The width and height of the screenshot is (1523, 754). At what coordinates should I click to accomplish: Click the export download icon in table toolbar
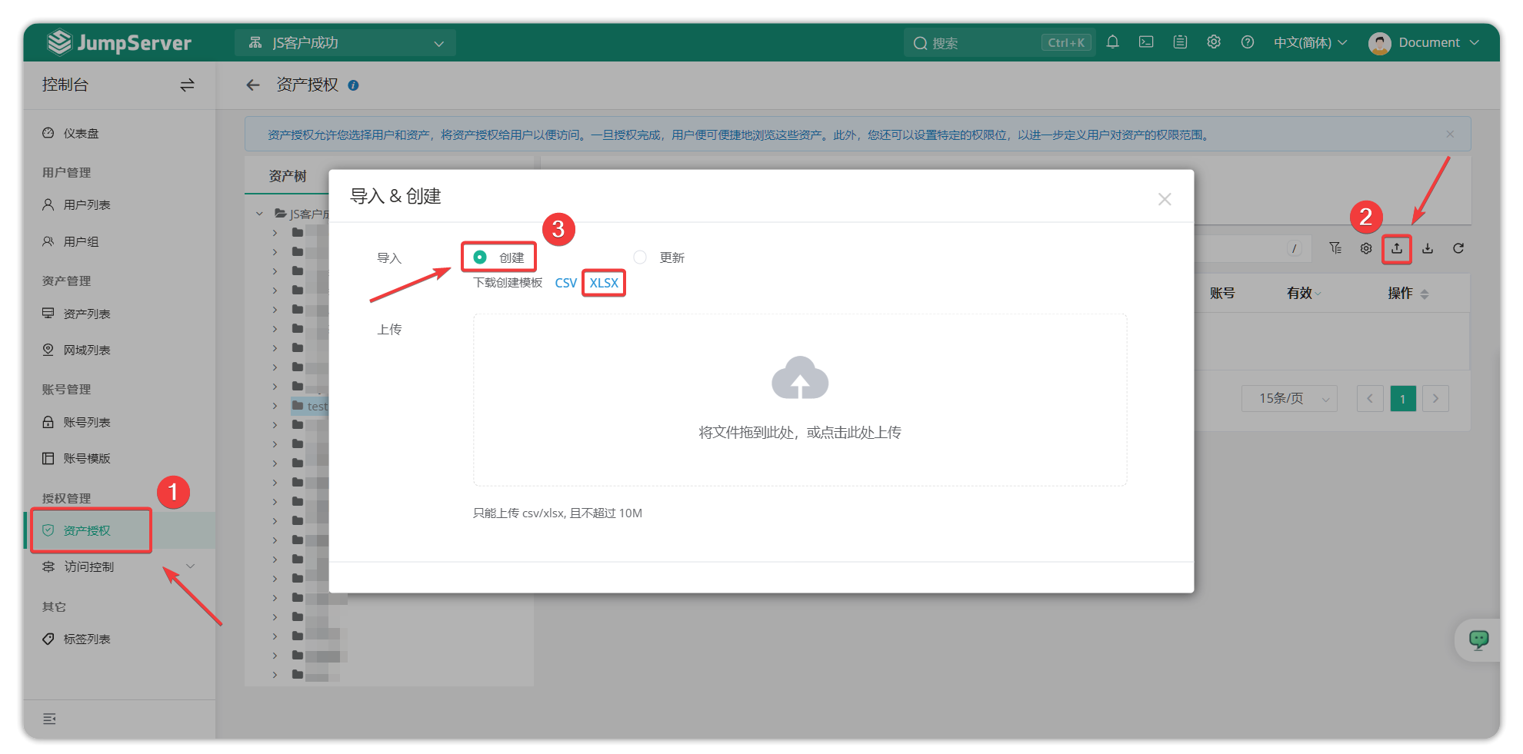pyautogui.click(x=1428, y=248)
